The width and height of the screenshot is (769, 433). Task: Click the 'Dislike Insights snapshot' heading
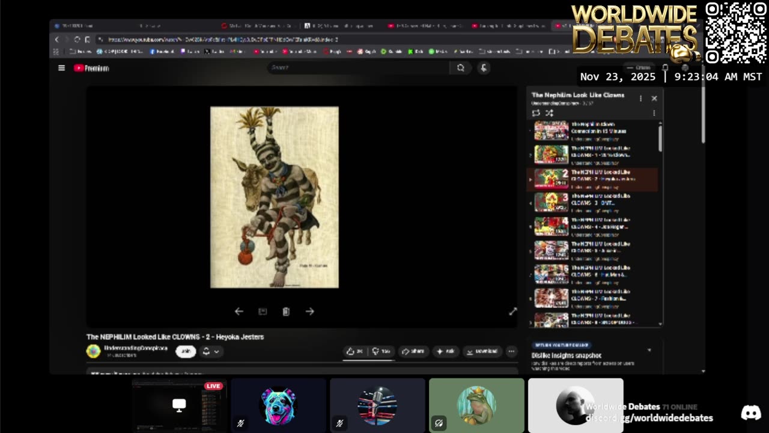(x=567, y=355)
